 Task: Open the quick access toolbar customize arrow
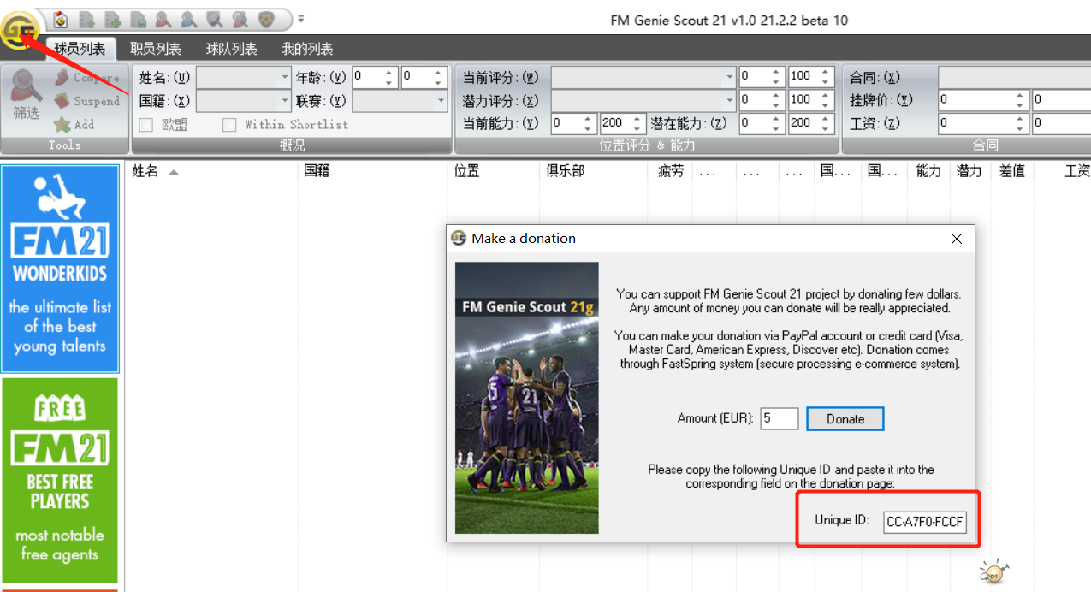301,19
